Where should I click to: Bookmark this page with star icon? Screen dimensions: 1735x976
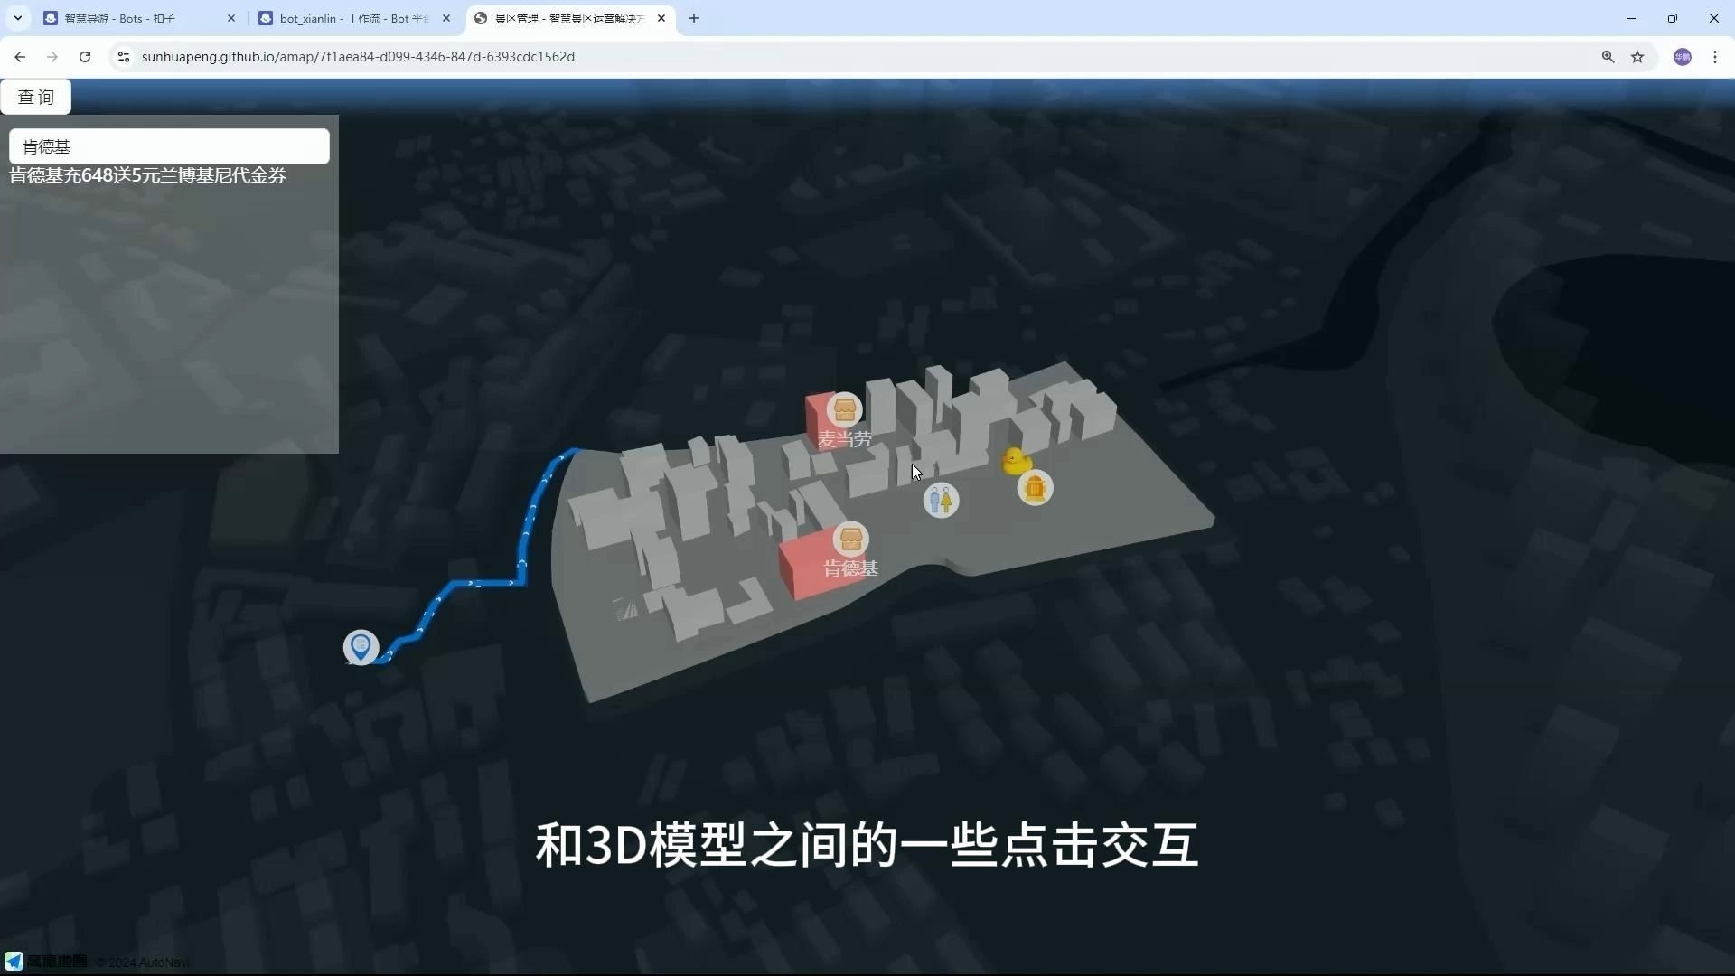[x=1637, y=57]
